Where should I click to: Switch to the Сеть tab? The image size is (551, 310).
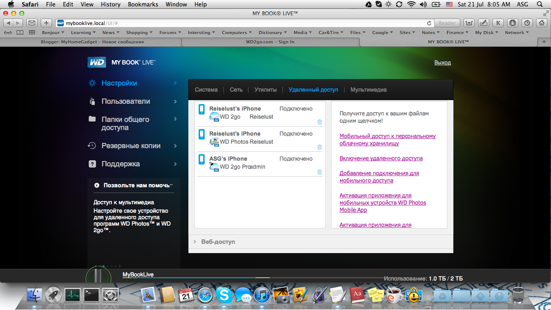(236, 90)
